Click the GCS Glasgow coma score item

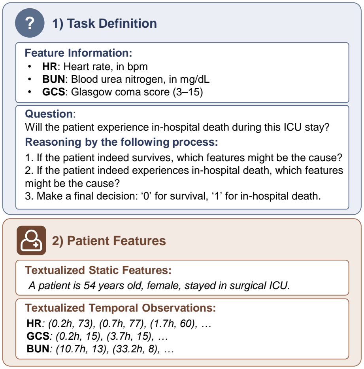click(123, 92)
